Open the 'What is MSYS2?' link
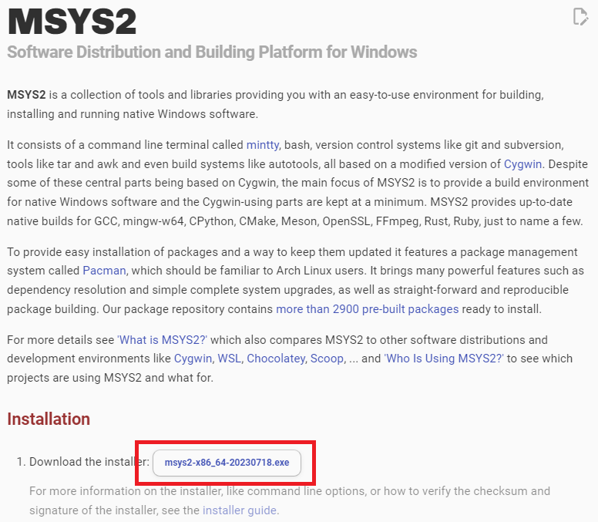The image size is (598, 522). coord(162,339)
